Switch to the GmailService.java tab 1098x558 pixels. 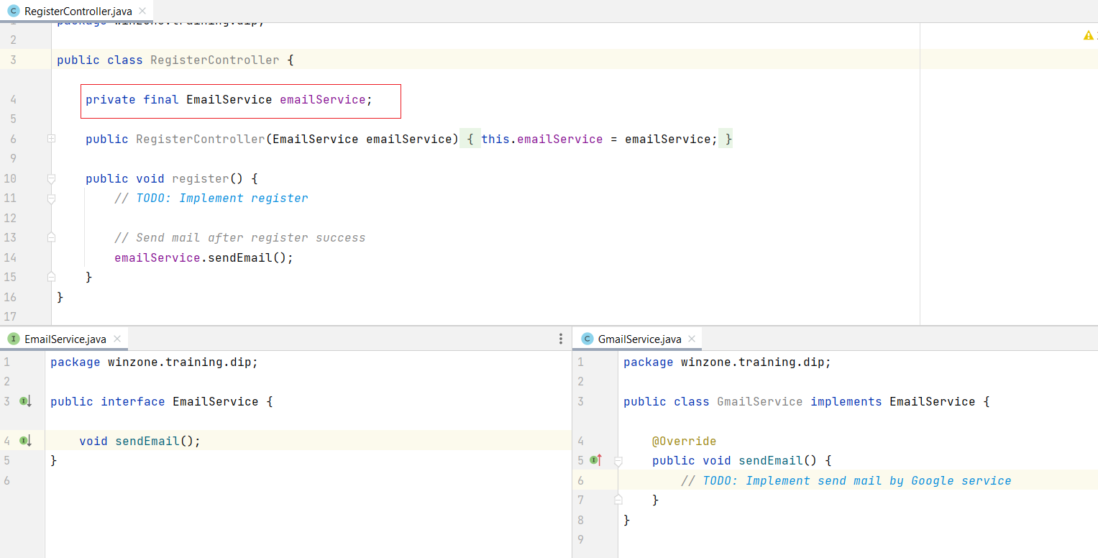[639, 339]
